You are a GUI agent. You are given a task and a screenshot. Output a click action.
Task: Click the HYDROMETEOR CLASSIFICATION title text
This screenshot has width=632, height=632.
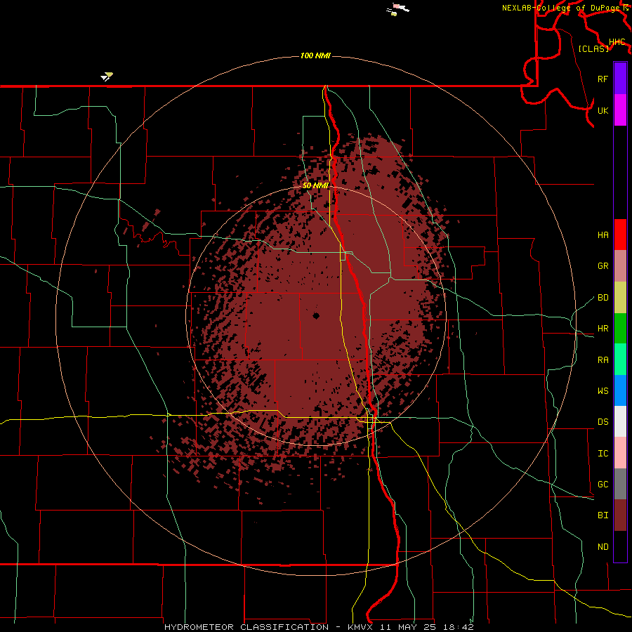click(246, 627)
